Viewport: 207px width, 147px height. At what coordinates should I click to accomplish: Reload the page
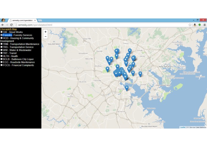pos(12,25)
